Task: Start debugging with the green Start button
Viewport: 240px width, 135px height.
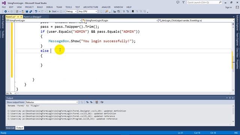Action: [x=52, y=12]
